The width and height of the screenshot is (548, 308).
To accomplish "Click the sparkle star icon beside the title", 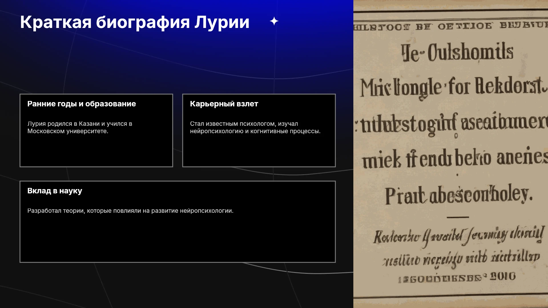I will (274, 21).
